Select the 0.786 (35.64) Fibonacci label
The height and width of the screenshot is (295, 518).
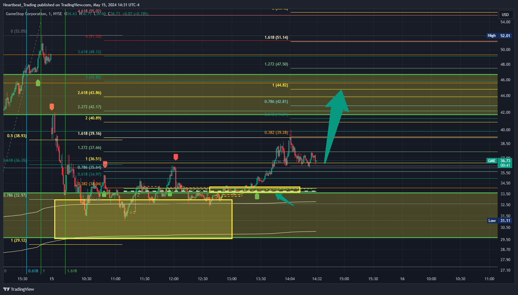click(89, 167)
